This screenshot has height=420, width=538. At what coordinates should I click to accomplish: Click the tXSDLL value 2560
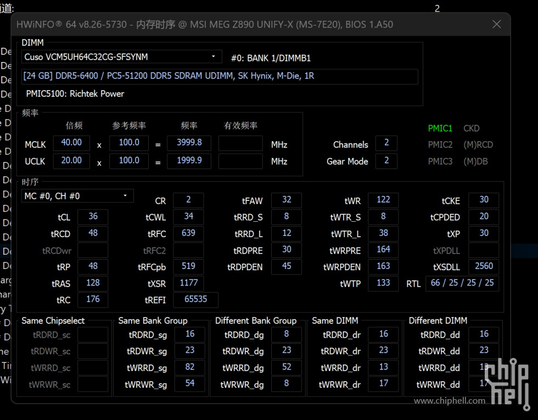click(x=484, y=266)
